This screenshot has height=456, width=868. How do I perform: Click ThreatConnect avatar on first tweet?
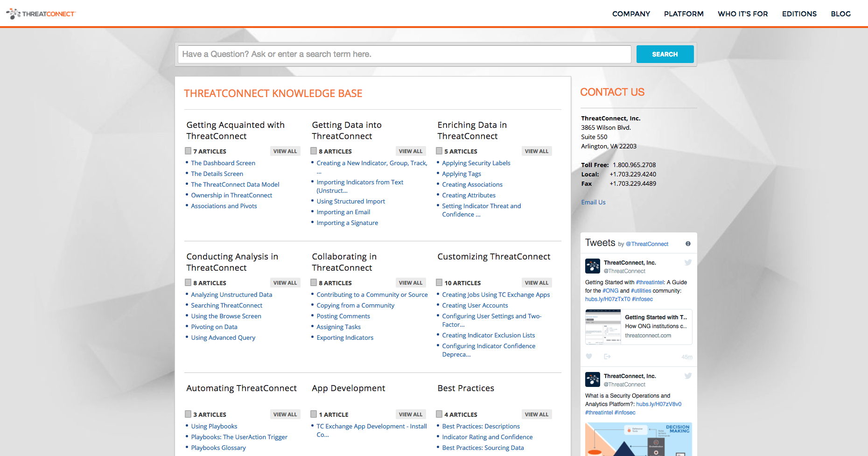click(x=593, y=266)
